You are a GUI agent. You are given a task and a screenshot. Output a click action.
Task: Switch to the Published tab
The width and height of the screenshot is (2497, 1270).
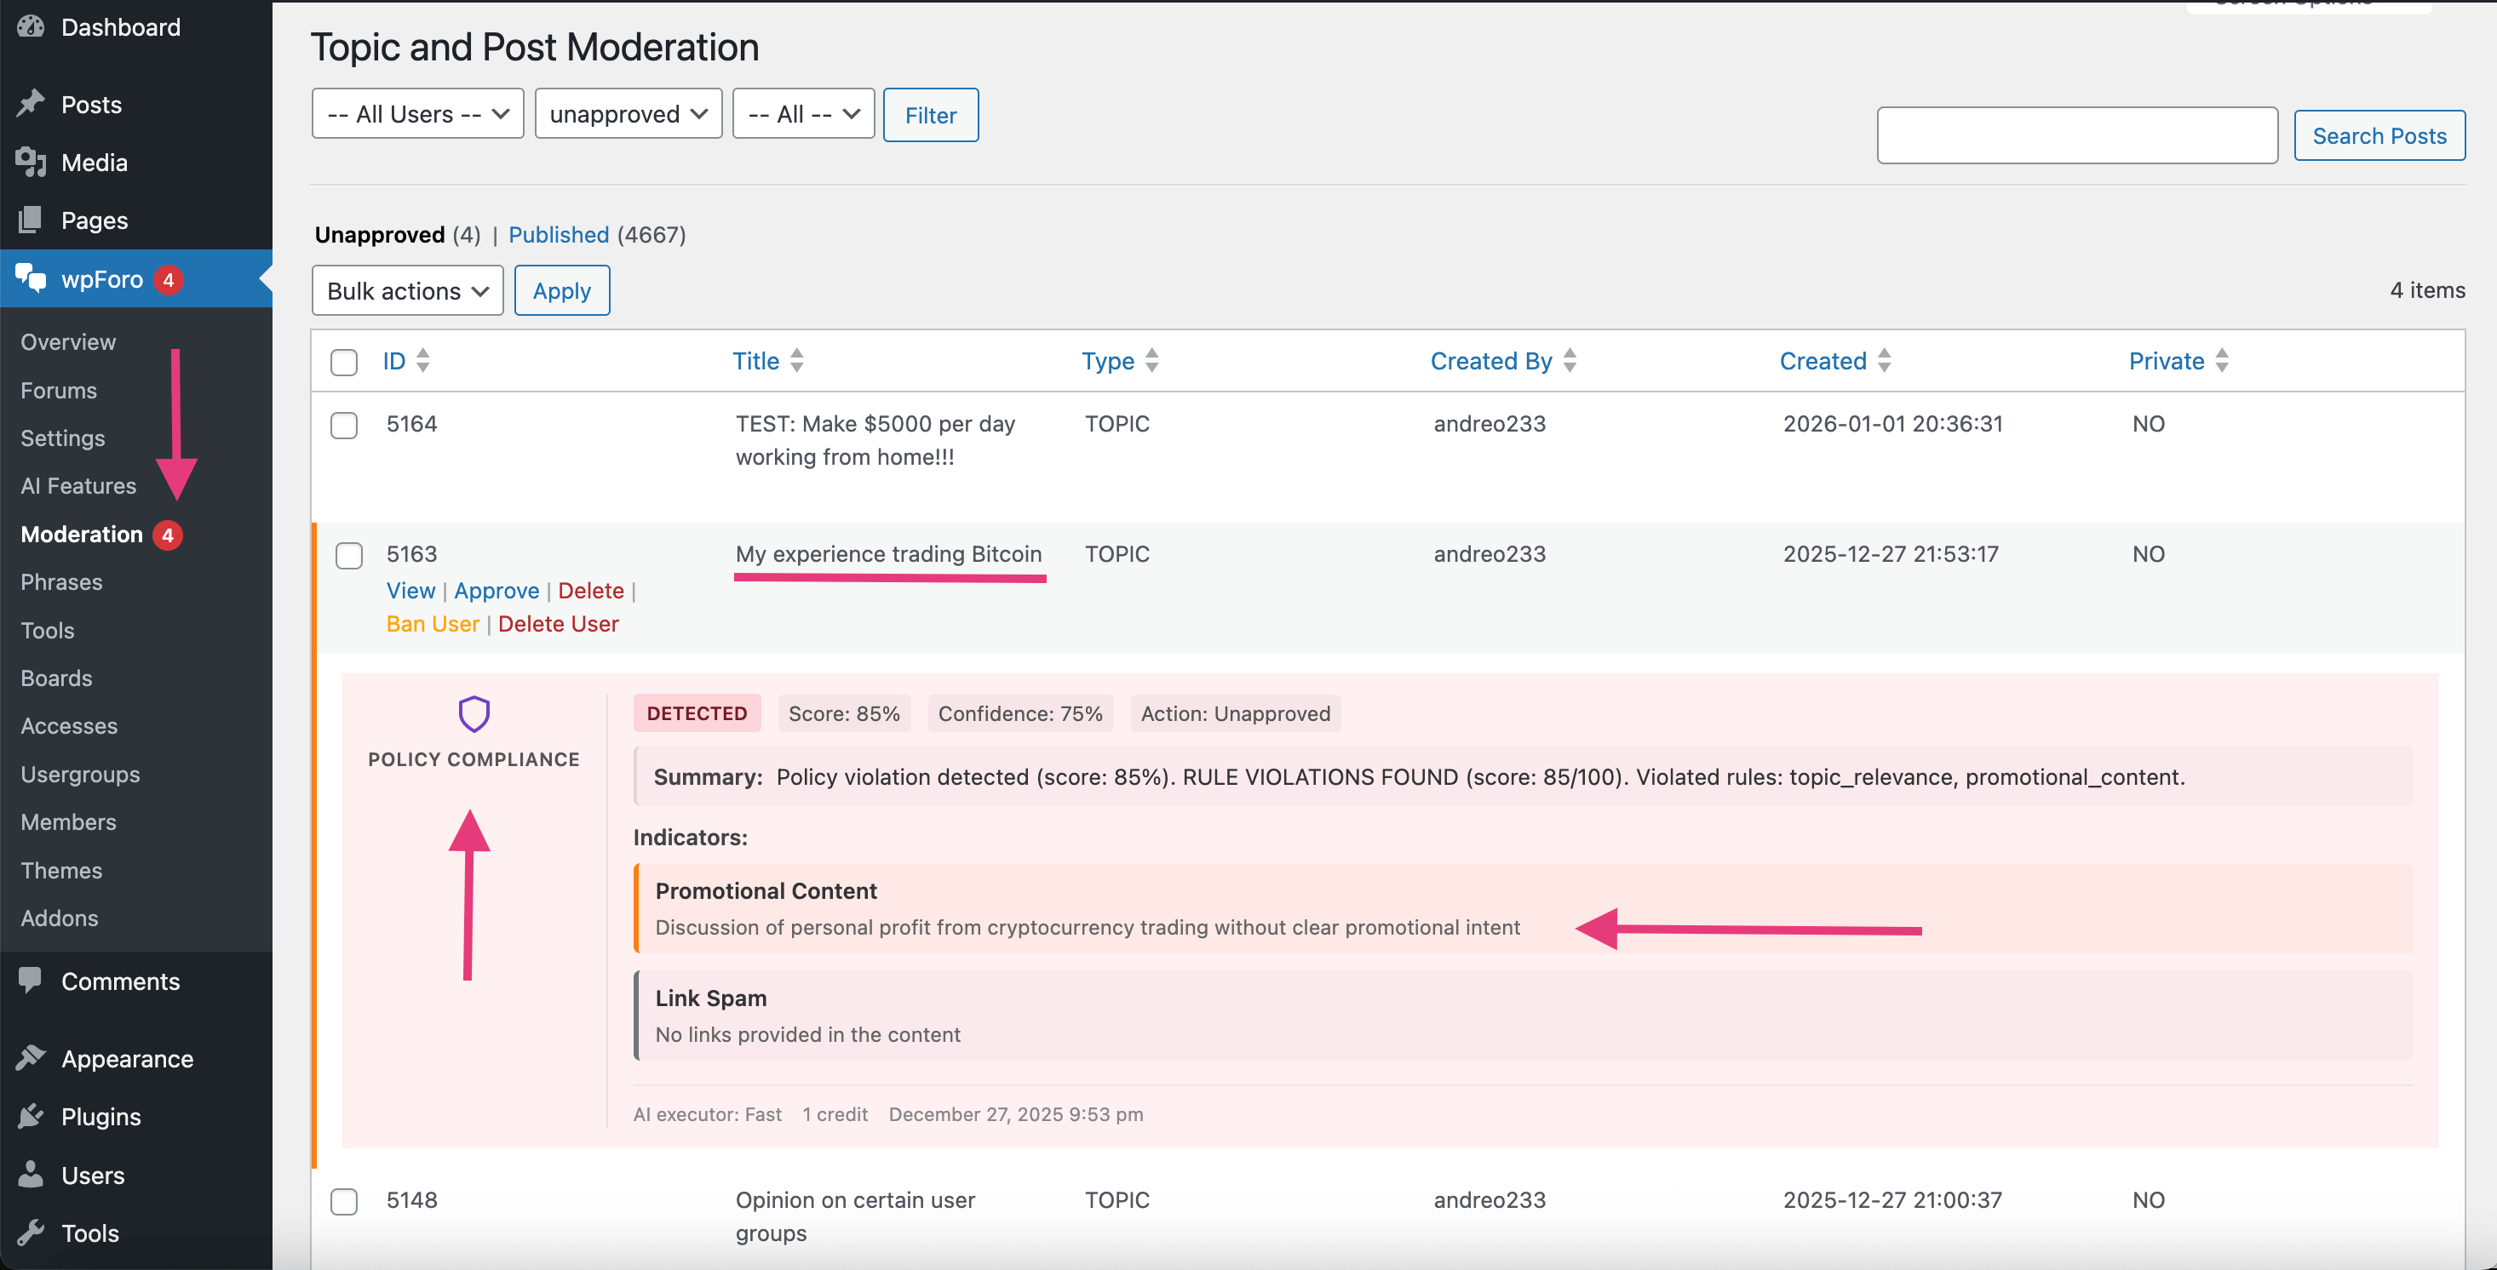[559, 234]
